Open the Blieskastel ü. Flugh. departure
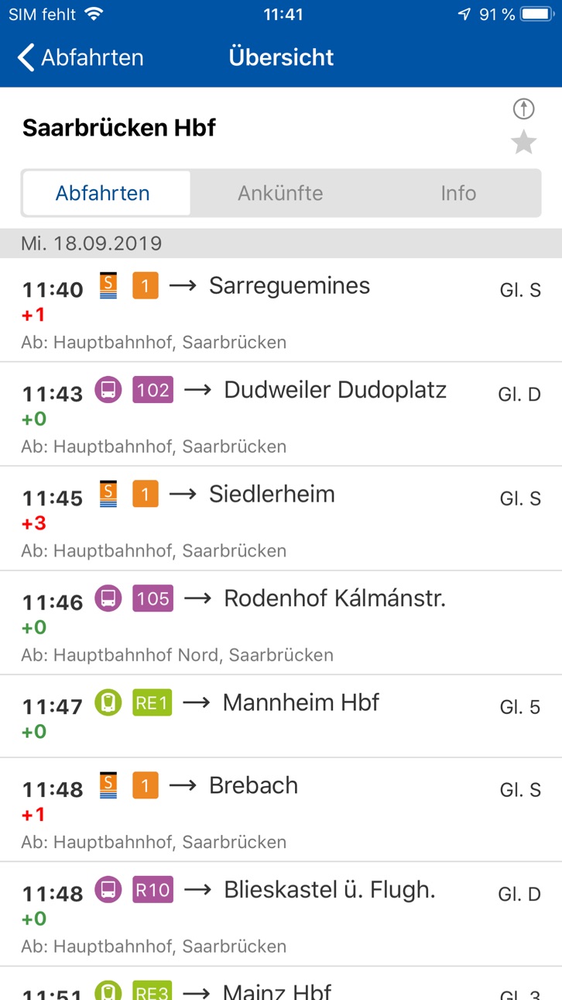 click(281, 915)
